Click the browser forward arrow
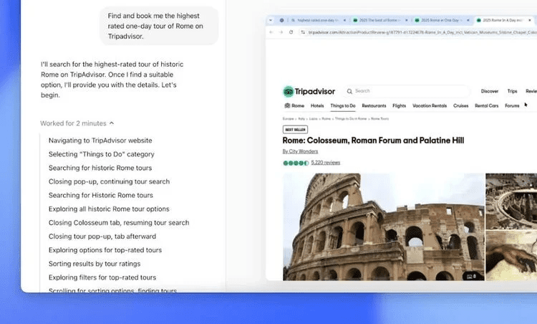The height and width of the screenshot is (324, 537). (x=281, y=32)
